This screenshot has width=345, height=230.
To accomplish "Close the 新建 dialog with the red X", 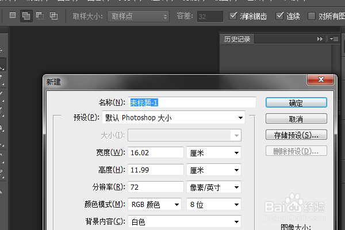I will coord(321,80).
